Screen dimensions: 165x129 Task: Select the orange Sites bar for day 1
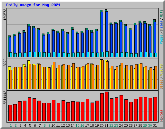tap(11, 79)
